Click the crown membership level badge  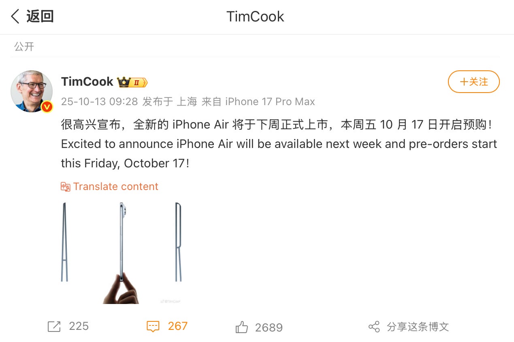[x=132, y=82]
